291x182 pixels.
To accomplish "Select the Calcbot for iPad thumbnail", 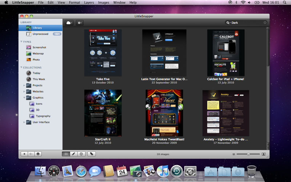I will [226, 53].
